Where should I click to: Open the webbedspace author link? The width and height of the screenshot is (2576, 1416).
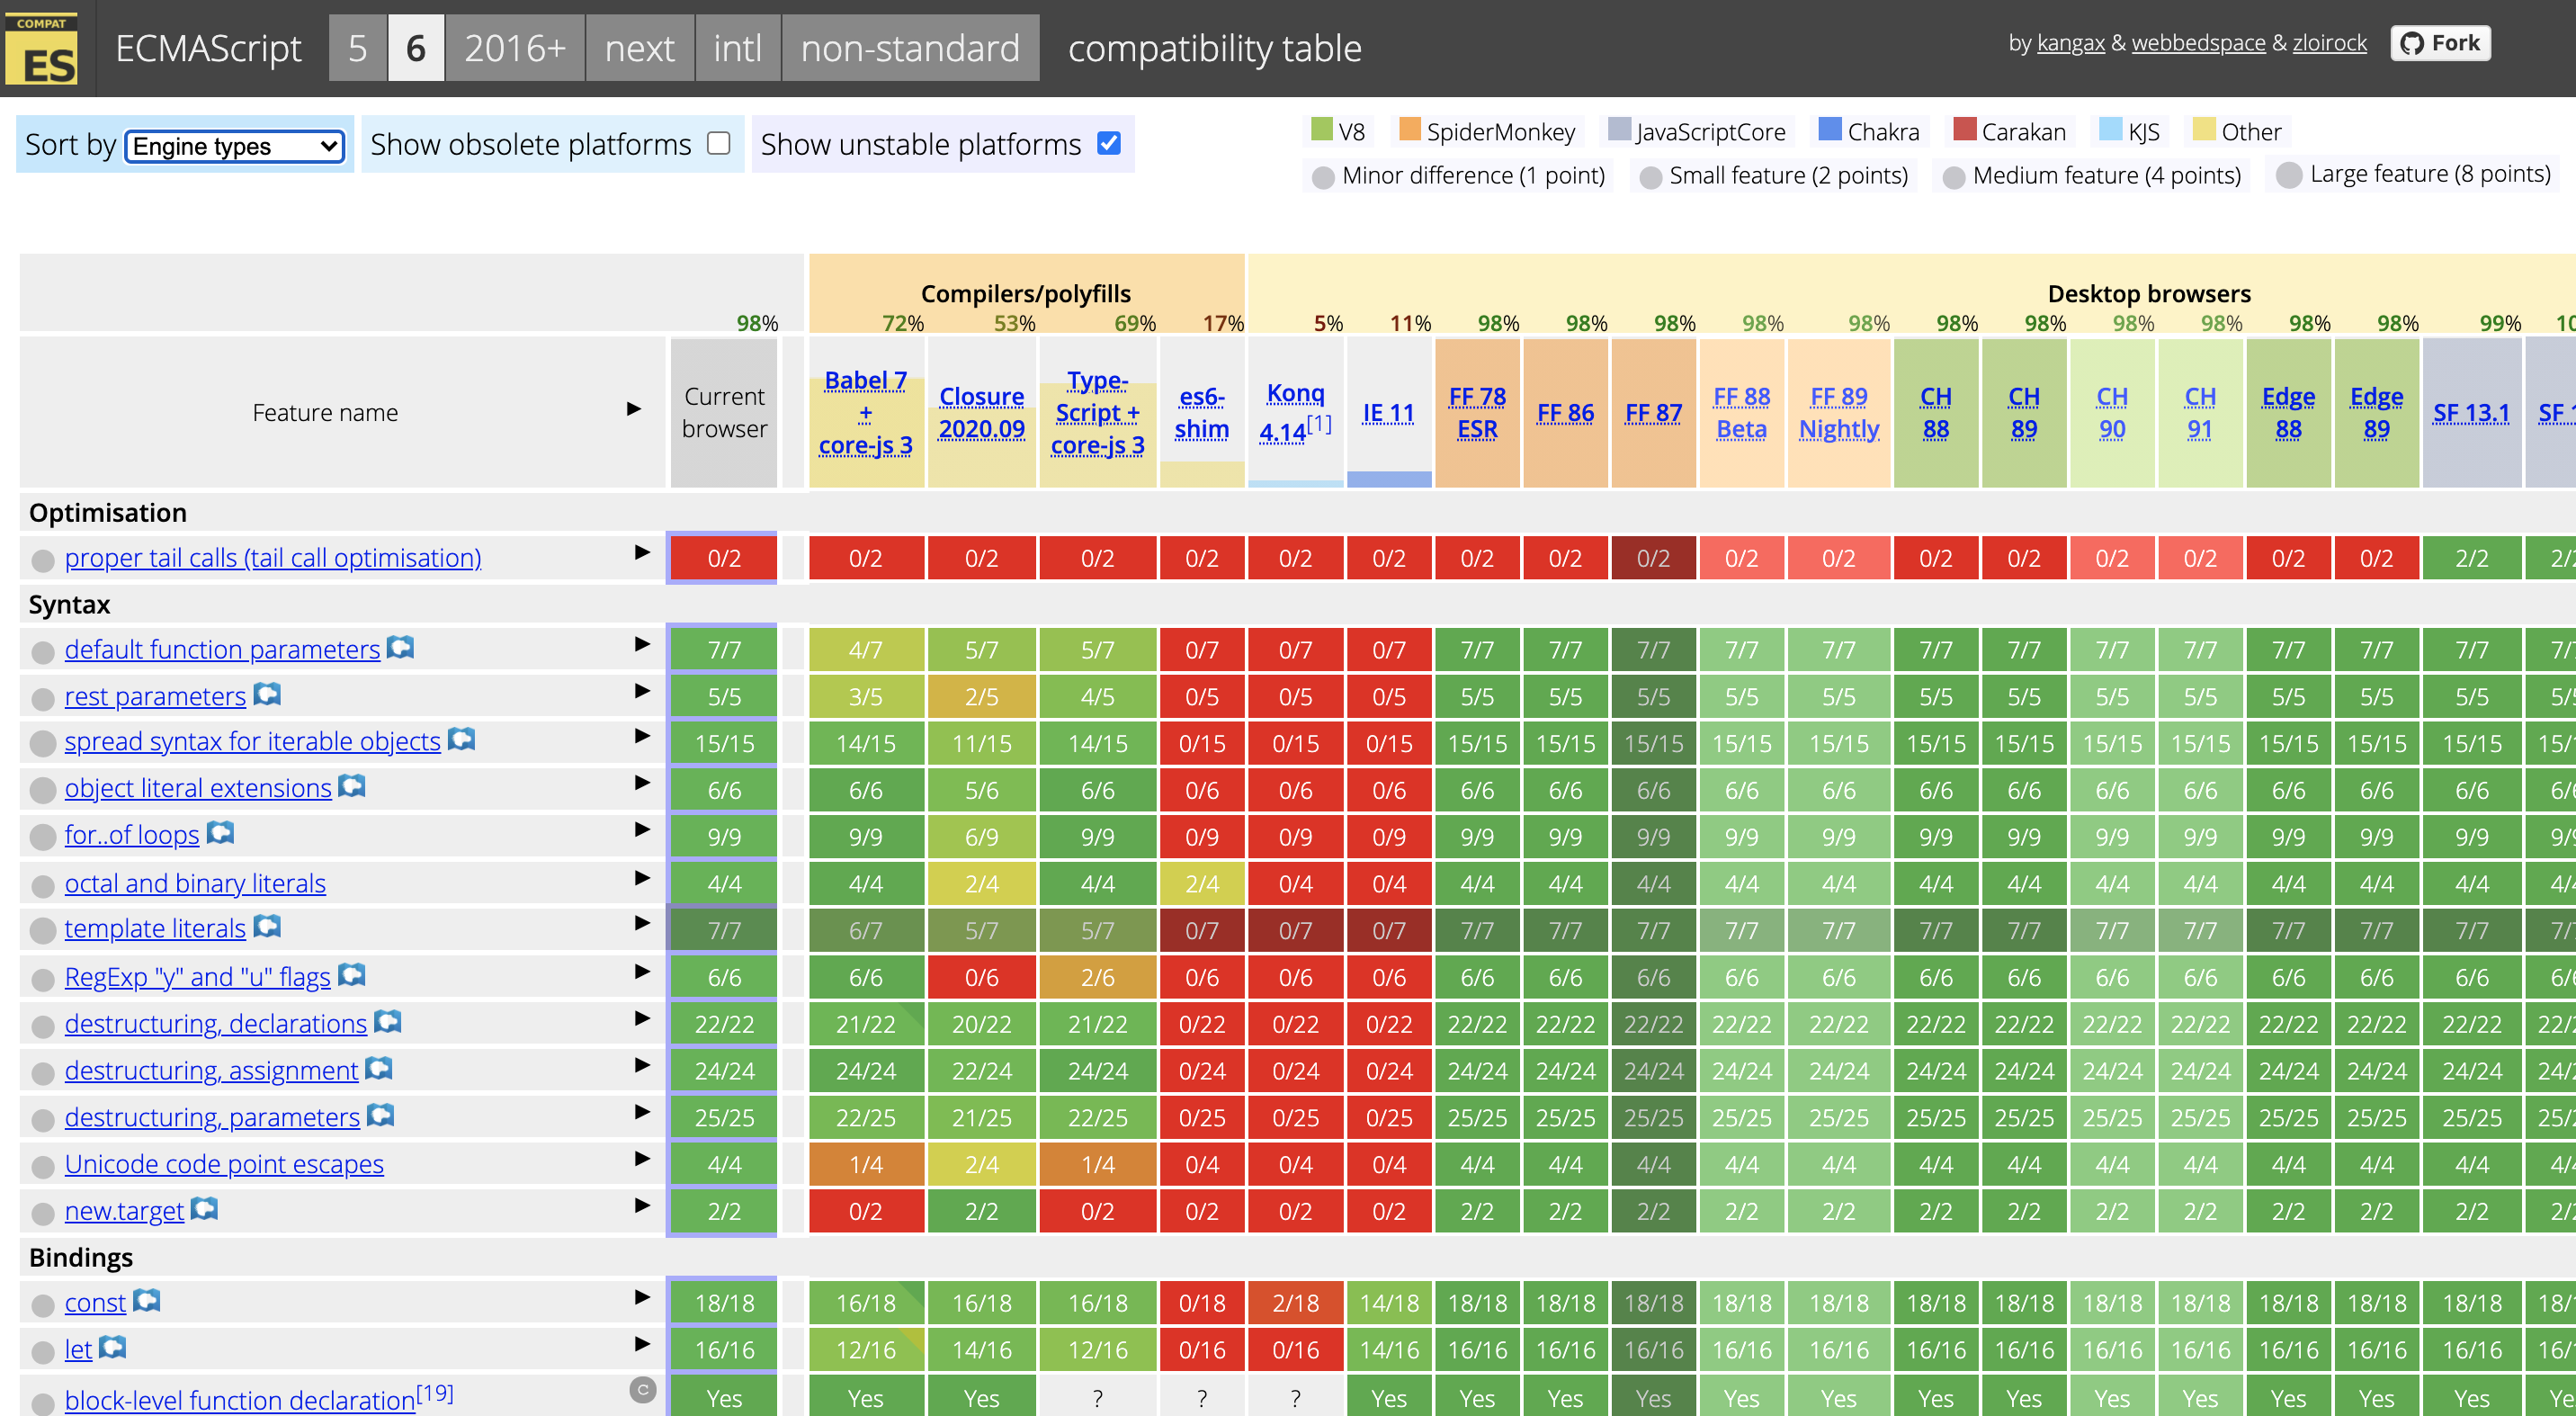(x=2198, y=43)
